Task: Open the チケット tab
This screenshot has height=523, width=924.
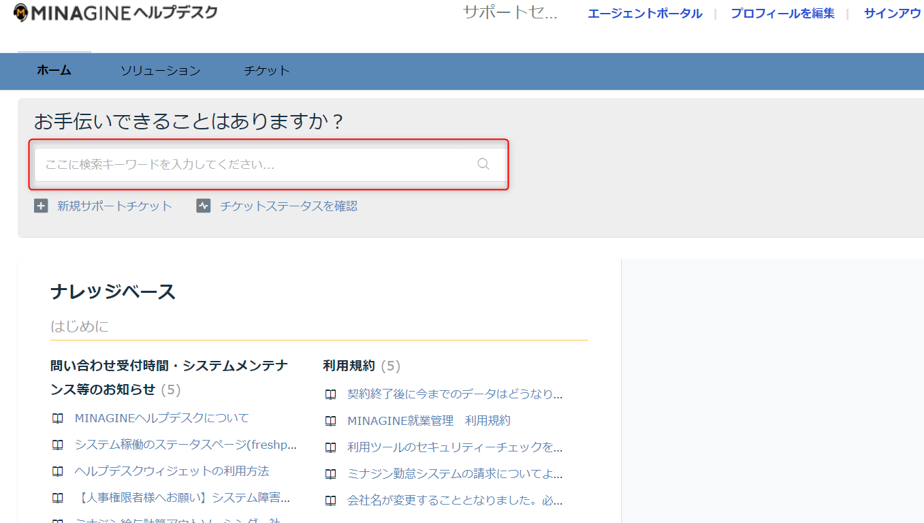Action: (x=267, y=70)
